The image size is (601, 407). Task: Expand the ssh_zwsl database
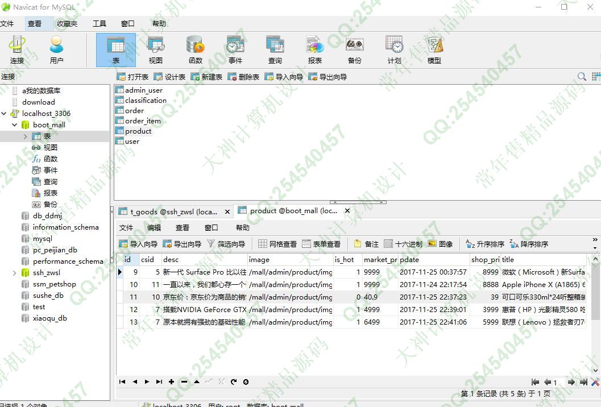[15, 273]
